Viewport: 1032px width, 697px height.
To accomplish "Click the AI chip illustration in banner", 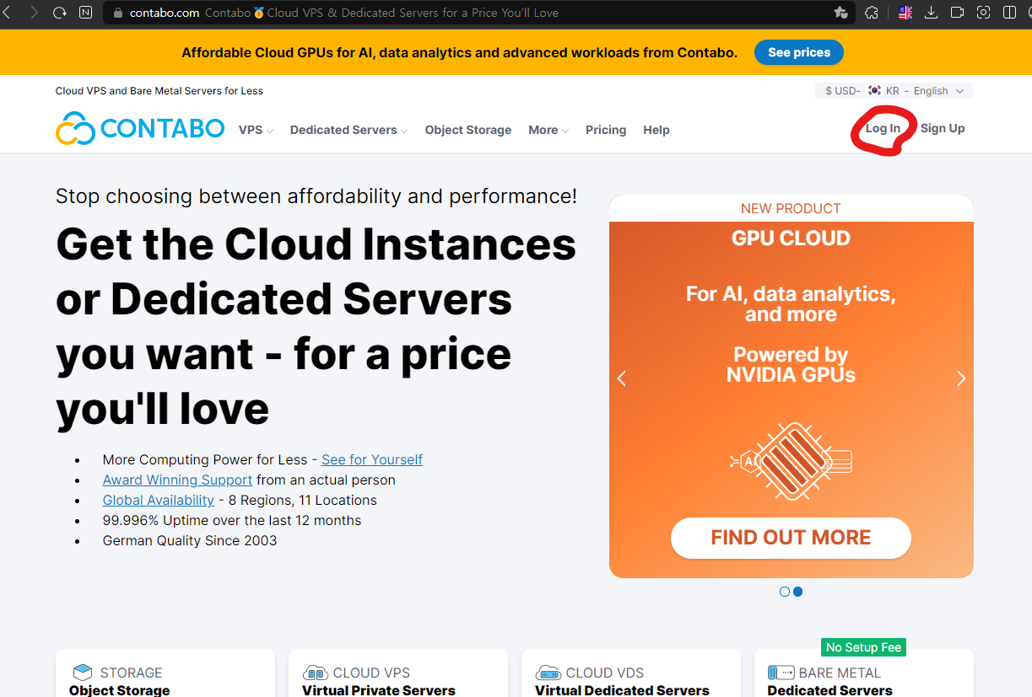I will [x=792, y=461].
